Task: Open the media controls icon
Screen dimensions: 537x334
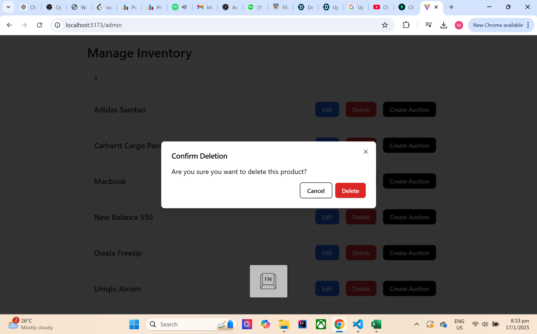Action: [x=428, y=25]
